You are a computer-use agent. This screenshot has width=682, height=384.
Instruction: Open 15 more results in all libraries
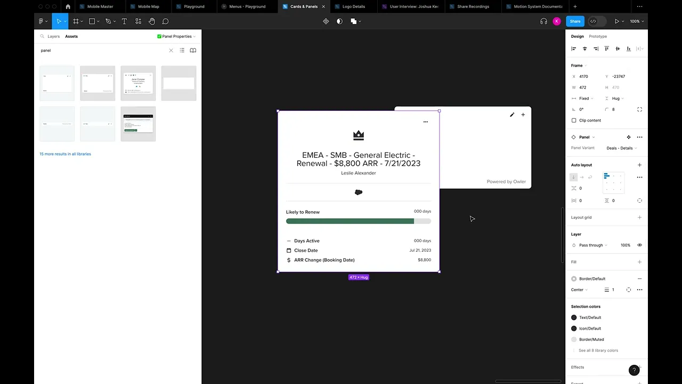[x=65, y=154]
